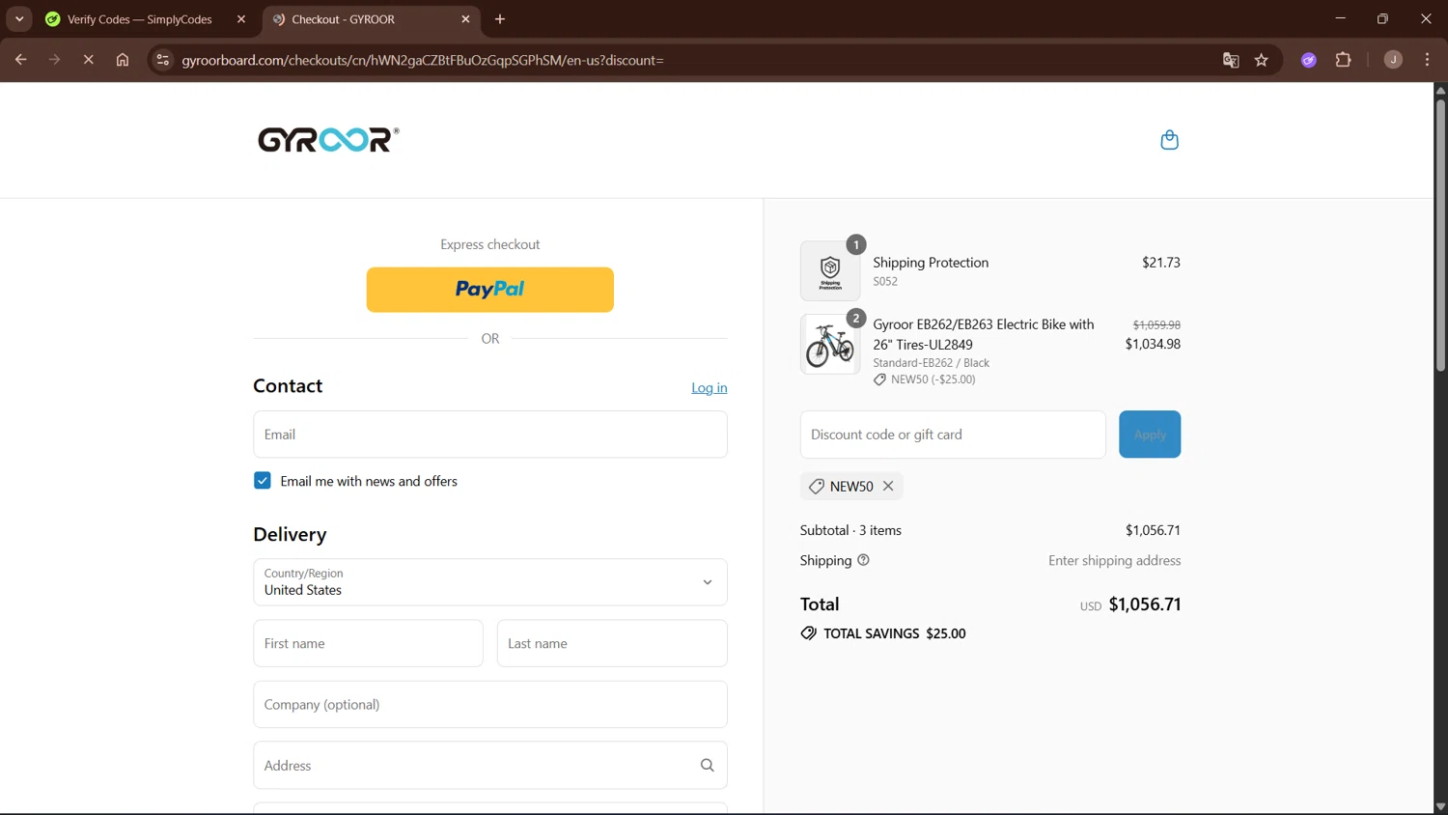Click the Subtotal · 3 items label

pyautogui.click(x=850, y=530)
